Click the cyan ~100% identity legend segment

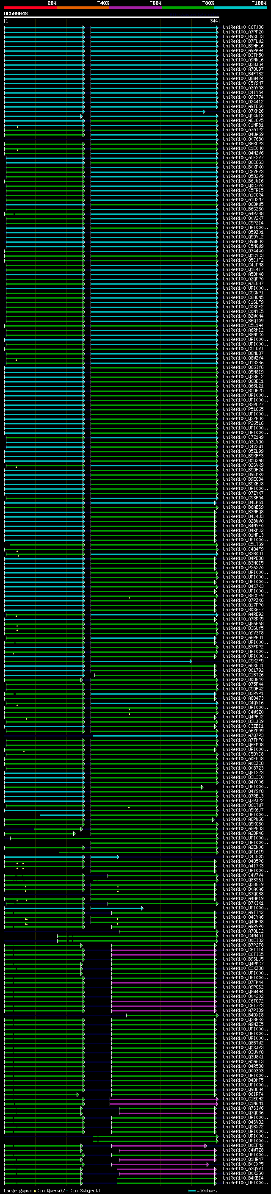coord(241,8)
